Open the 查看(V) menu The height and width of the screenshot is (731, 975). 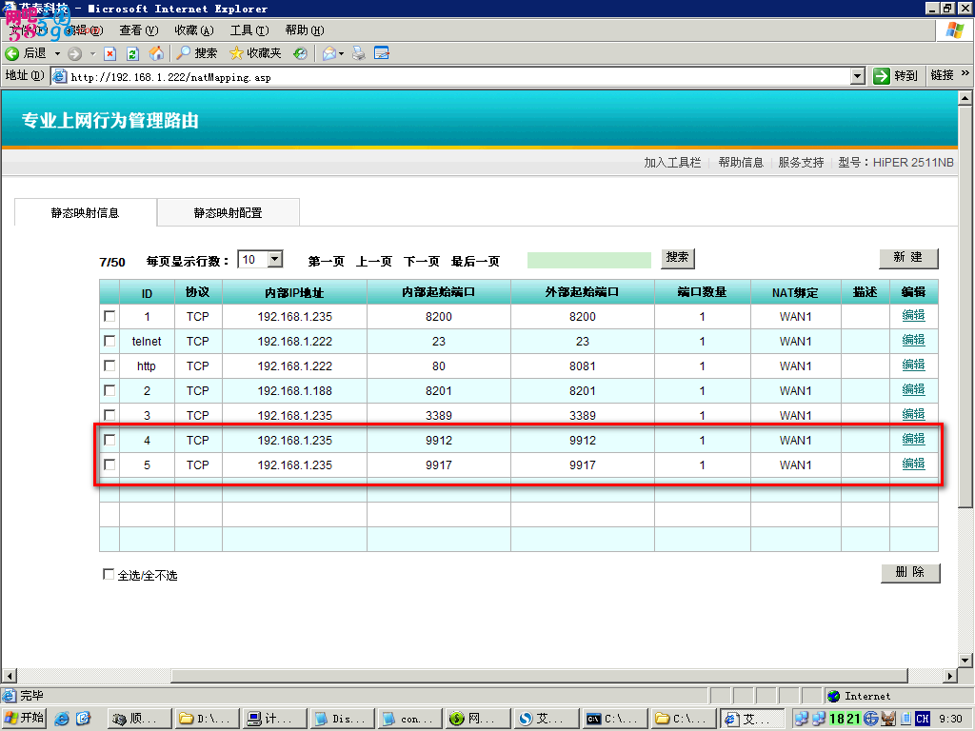point(139,30)
